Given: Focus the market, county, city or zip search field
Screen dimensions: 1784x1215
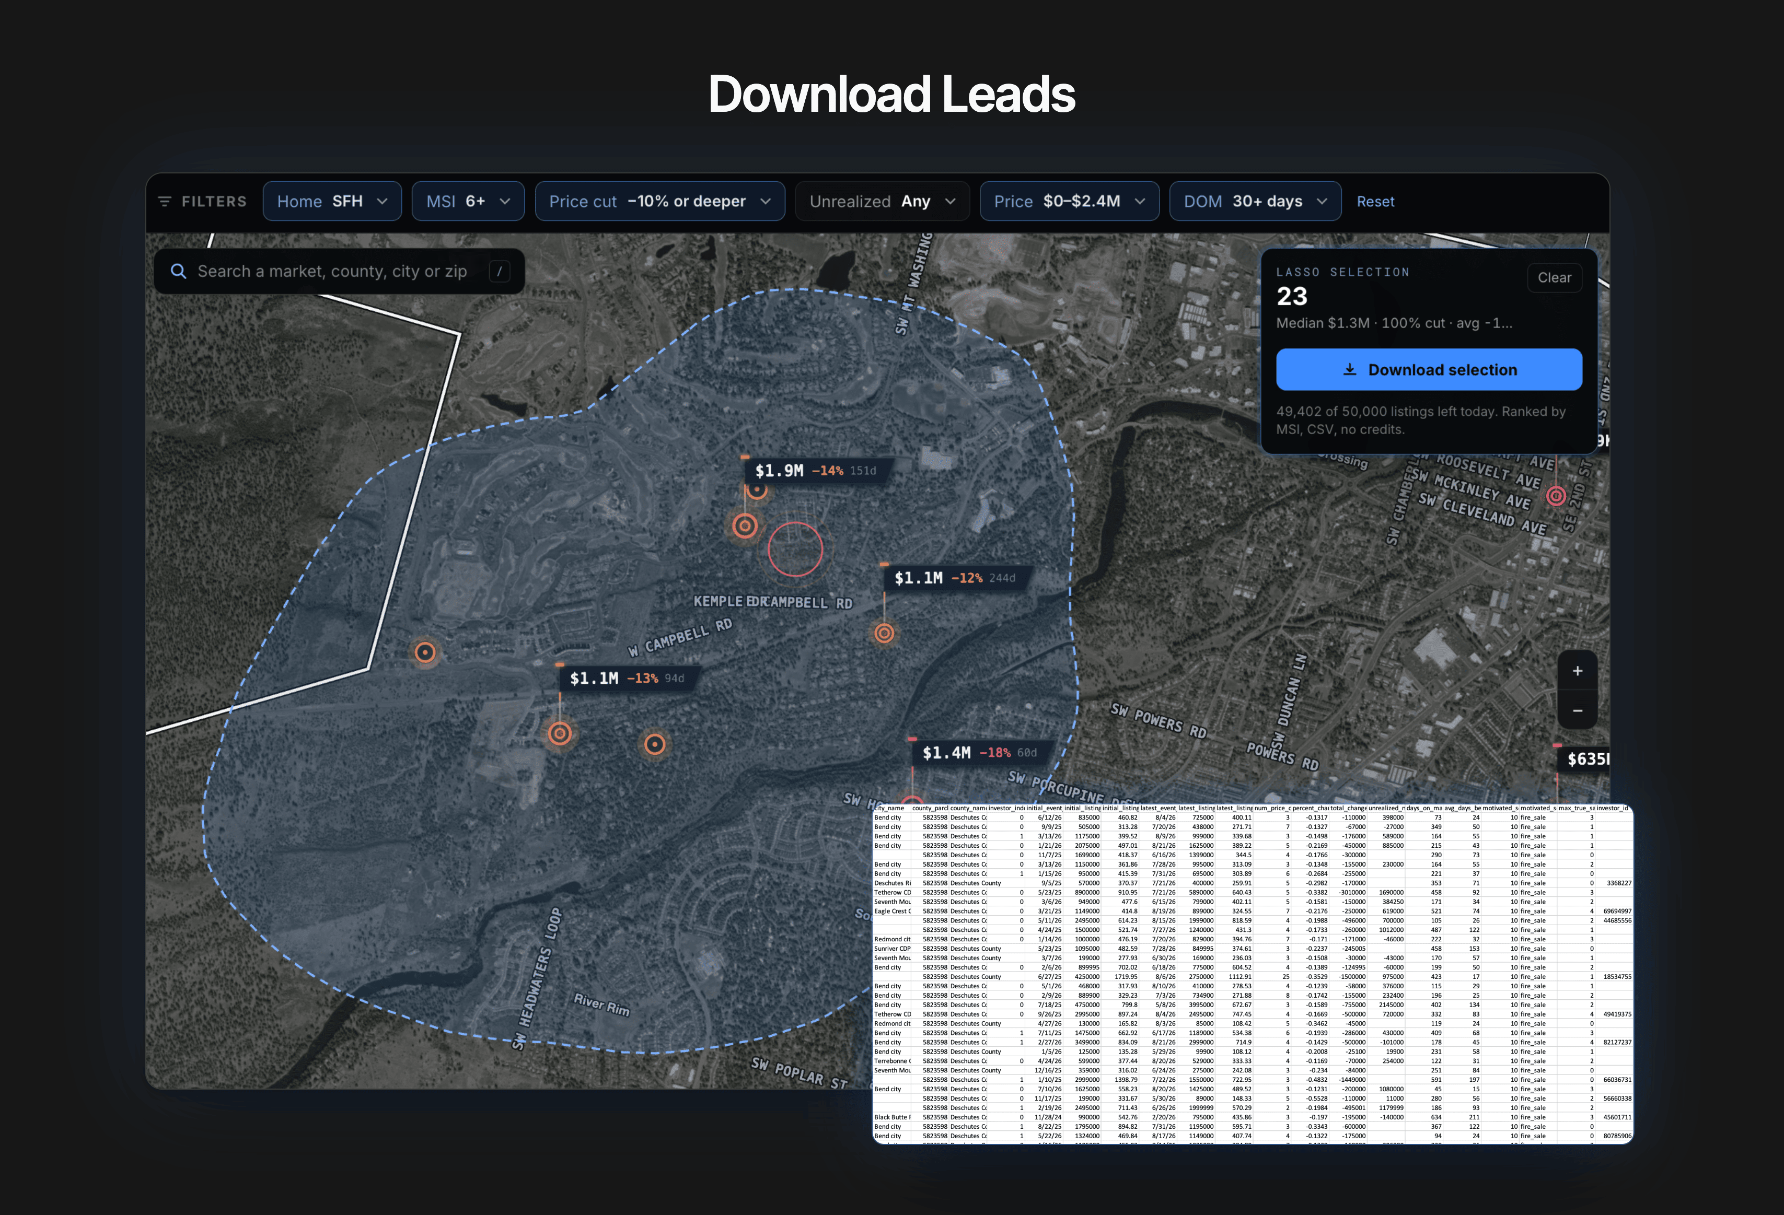Looking at the screenshot, I should pos(339,271).
